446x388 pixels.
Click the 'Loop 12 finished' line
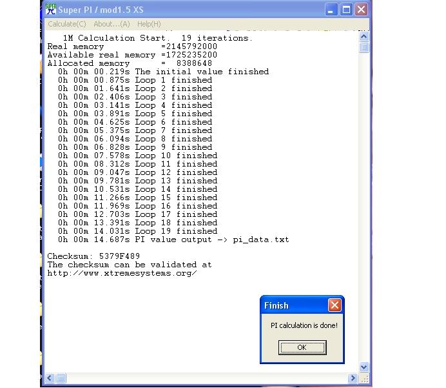pyautogui.click(x=138, y=172)
